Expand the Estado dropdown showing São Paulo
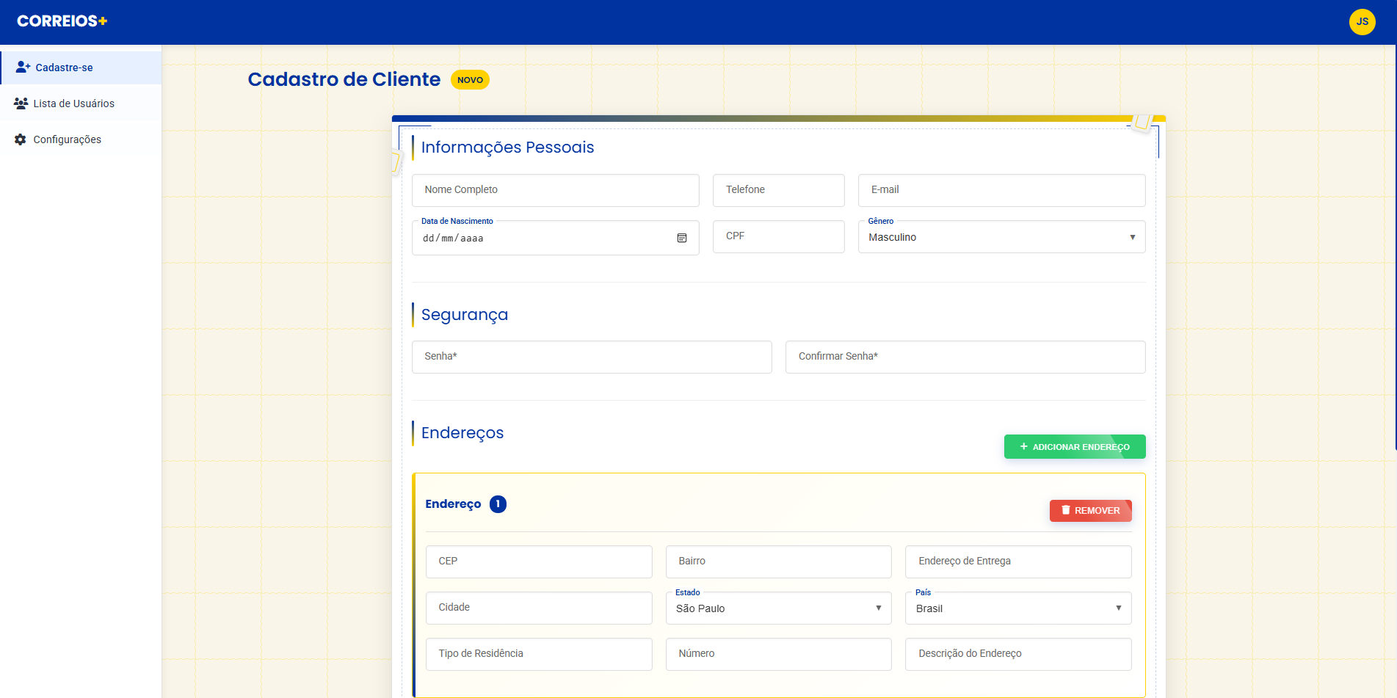1397x698 pixels. [778, 608]
